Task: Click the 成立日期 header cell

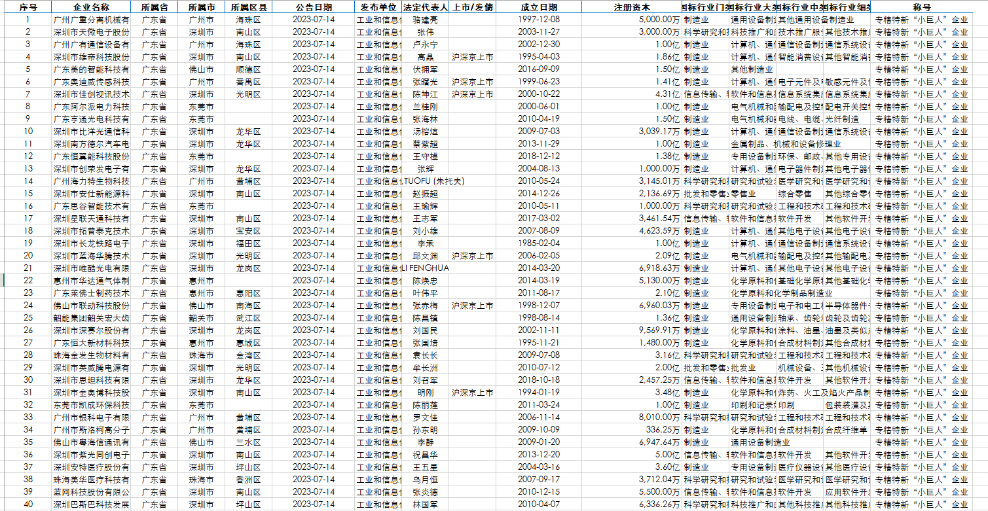Action: 540,7
